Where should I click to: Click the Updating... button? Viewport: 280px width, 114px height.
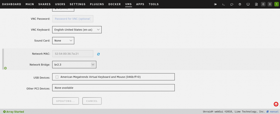point(66,101)
